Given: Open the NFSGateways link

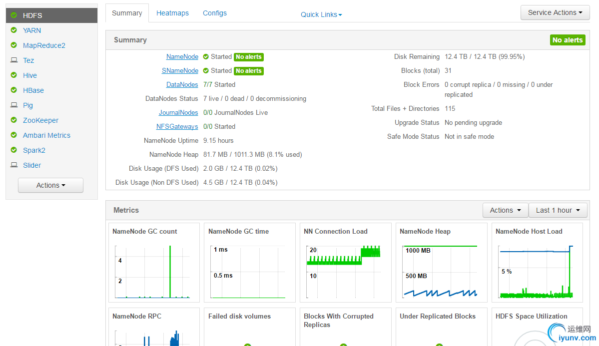Looking at the screenshot, I should click(x=177, y=126).
